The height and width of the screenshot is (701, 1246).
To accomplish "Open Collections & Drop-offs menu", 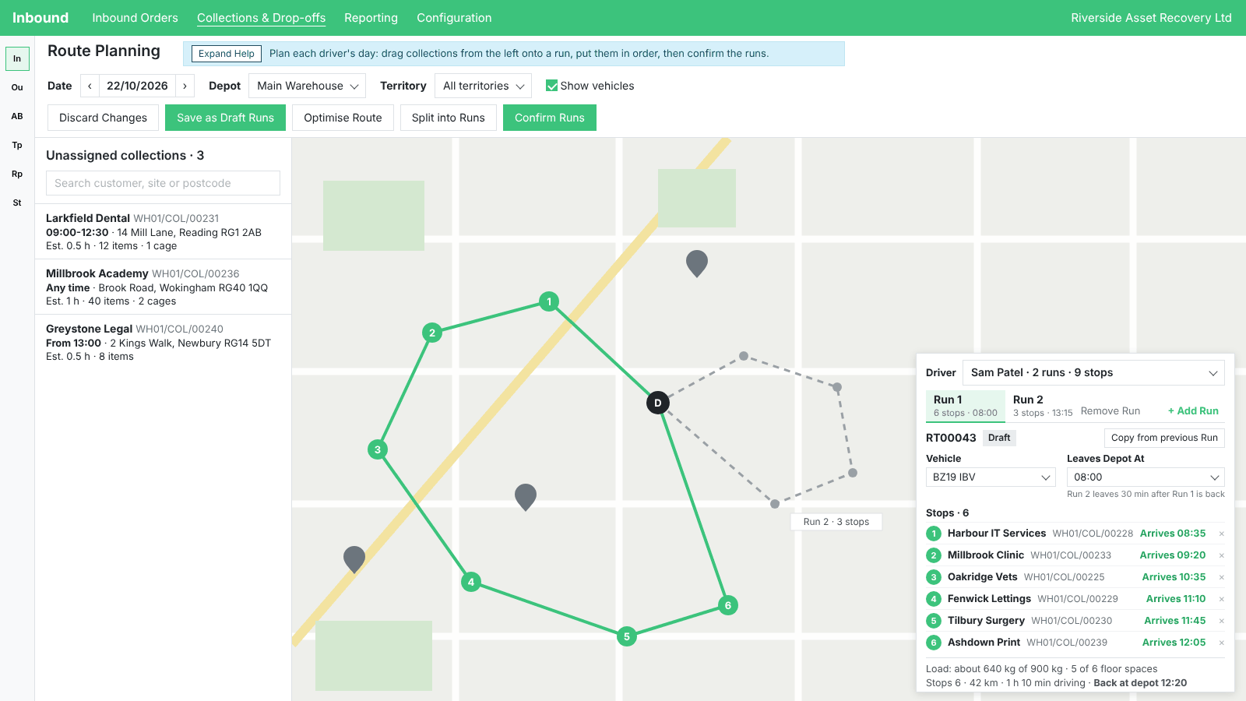I will [x=261, y=18].
